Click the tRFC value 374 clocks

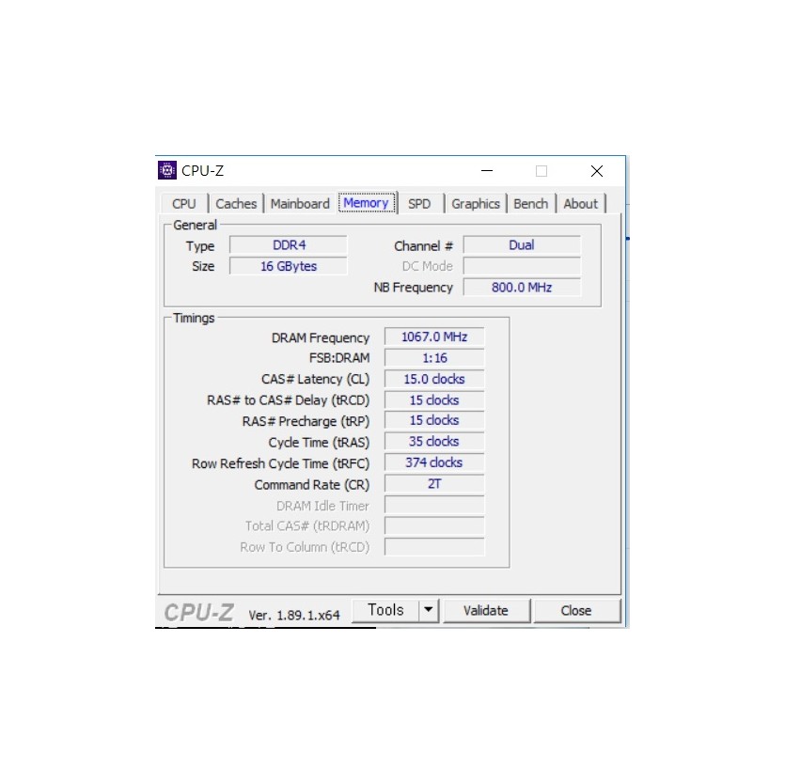[x=434, y=462]
